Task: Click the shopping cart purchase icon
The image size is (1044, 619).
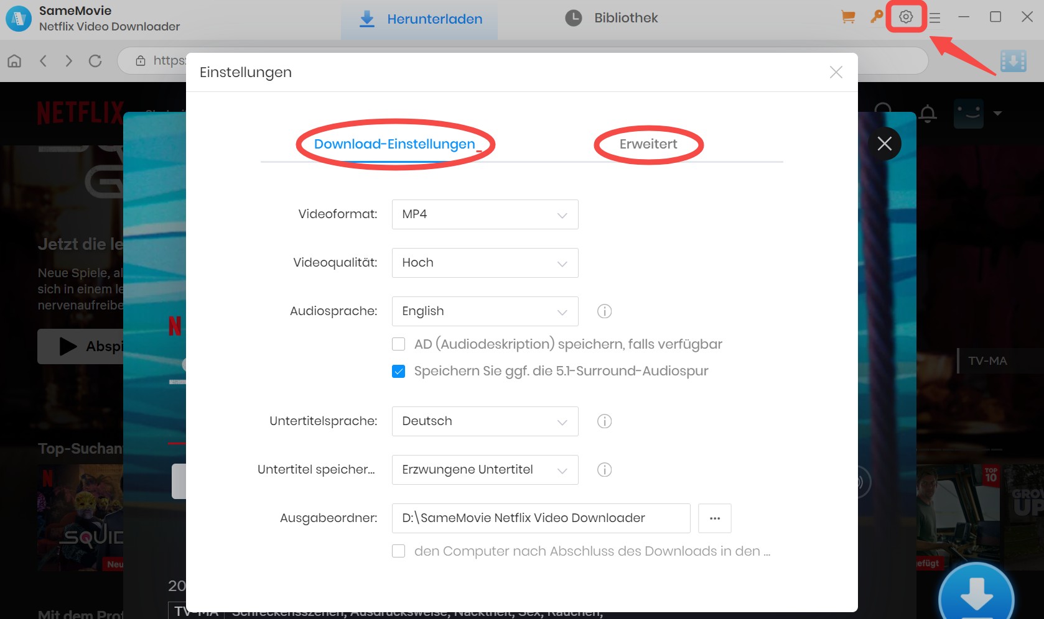Action: (847, 17)
